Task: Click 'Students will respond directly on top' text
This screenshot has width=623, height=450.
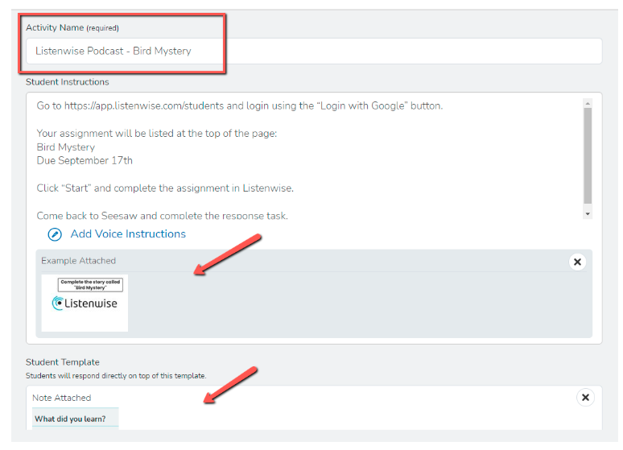Action: coord(116,376)
